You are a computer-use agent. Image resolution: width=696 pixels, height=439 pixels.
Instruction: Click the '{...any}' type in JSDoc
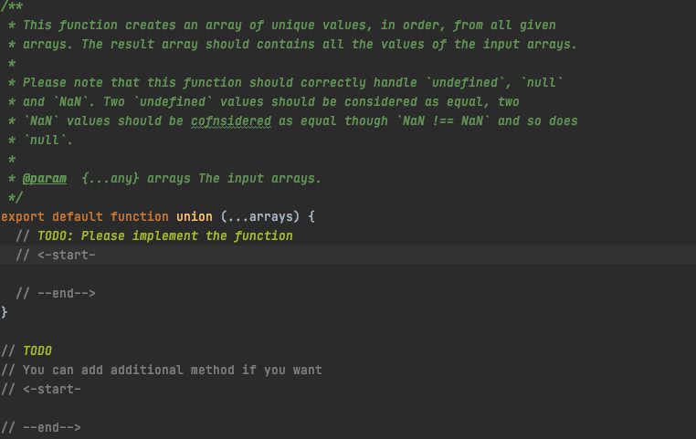111,178
